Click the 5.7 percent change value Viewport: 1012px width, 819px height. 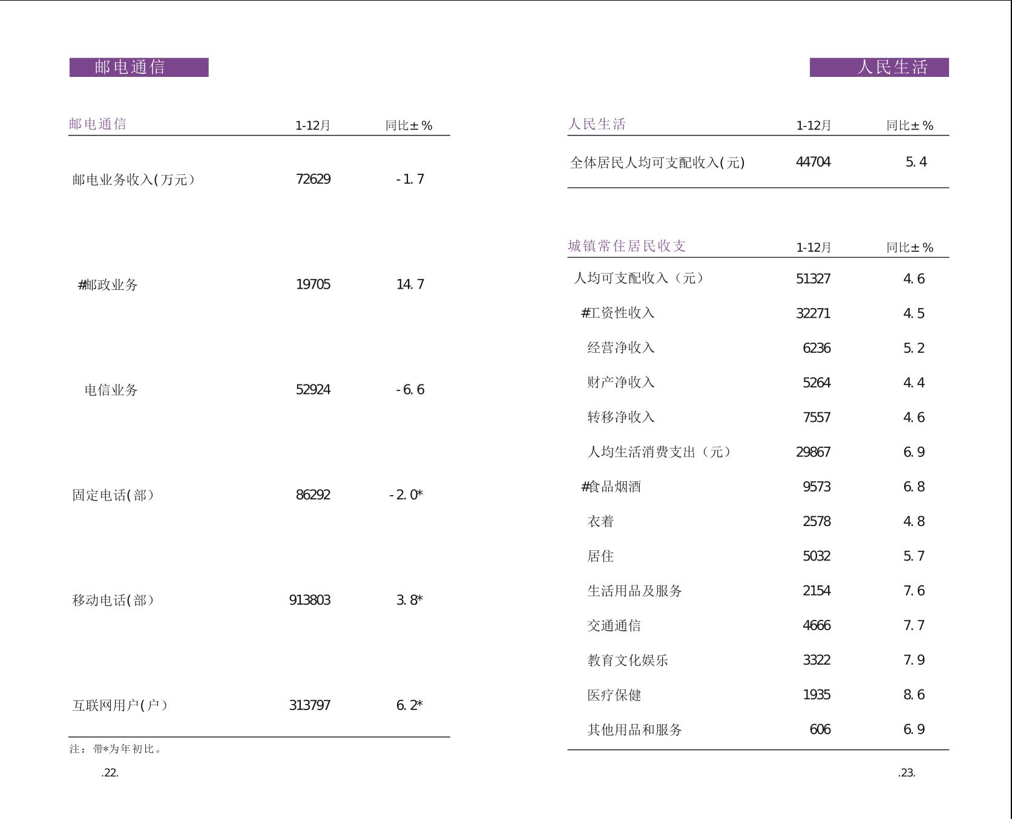coord(914,556)
